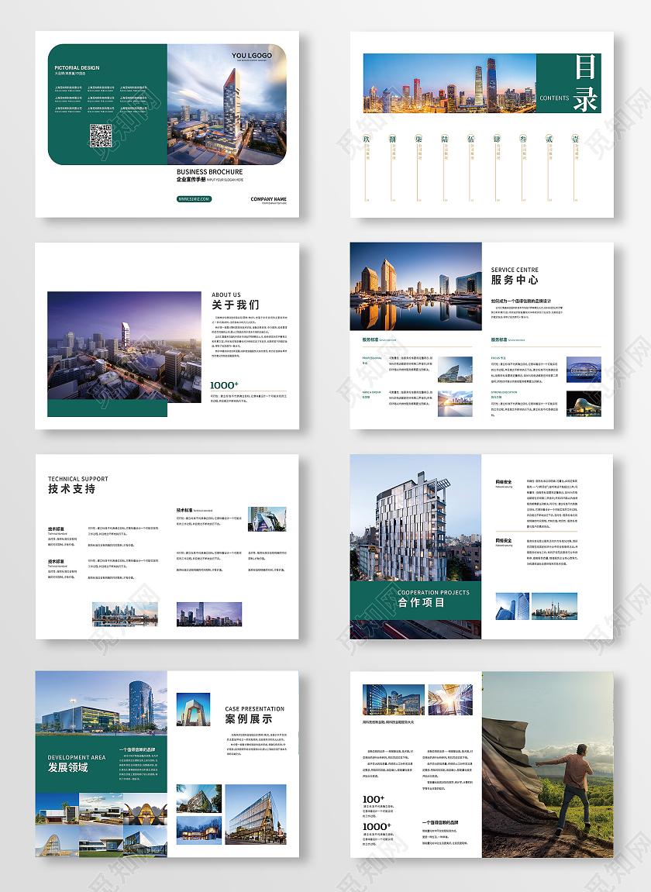
Task: Pick the green bar below the About Us photo
Action: pos(107,408)
